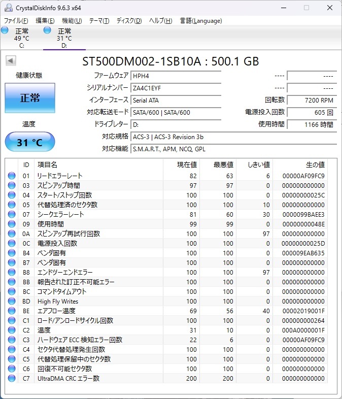Select the リードエラーレート attribute name
Image resolution: width=342 pixels, height=399 pixels.
pyautogui.click(x=60, y=176)
